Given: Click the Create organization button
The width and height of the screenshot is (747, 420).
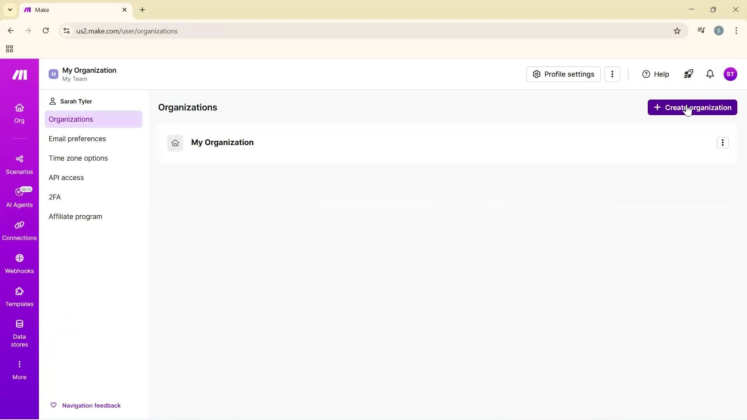Looking at the screenshot, I should [x=692, y=107].
